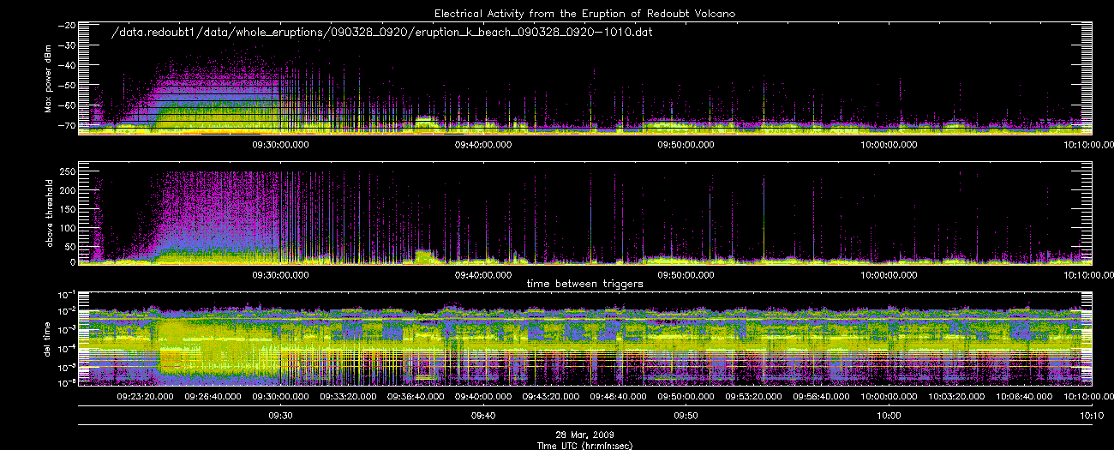Click the 'Max power dBm' axis label
This screenshot has height=450, width=1114.
[48, 79]
